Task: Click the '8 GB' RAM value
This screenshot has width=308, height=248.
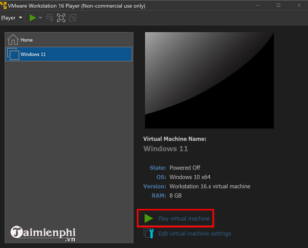Action: pos(176,196)
